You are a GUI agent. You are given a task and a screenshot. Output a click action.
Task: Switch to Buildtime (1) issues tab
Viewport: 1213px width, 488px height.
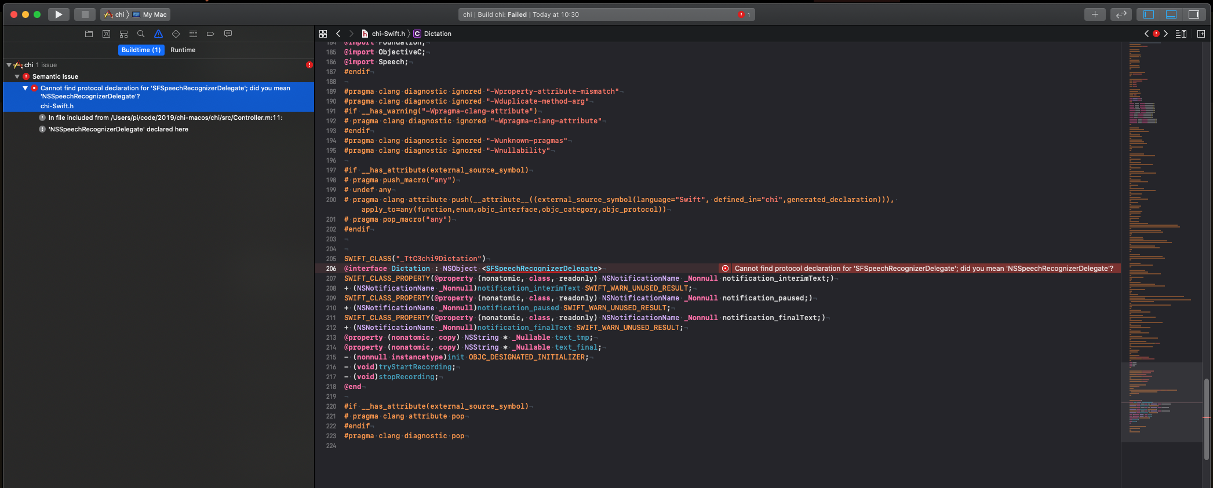pos(141,50)
